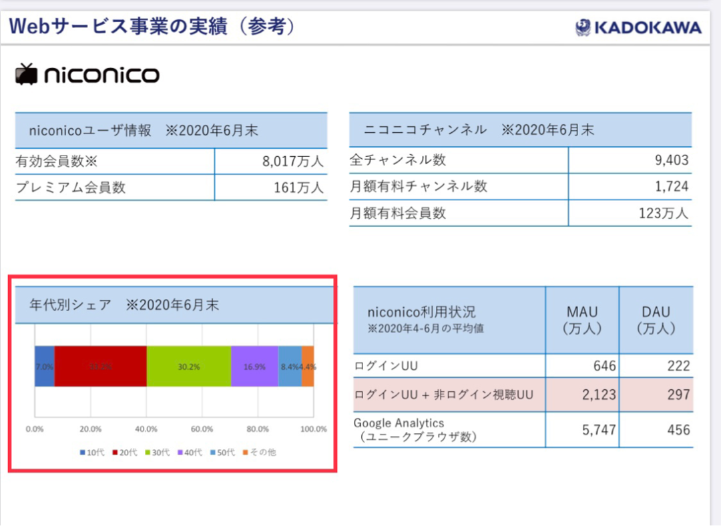721x526 pixels.
Task: Click the 20.0% axis label
Action: click(x=91, y=429)
